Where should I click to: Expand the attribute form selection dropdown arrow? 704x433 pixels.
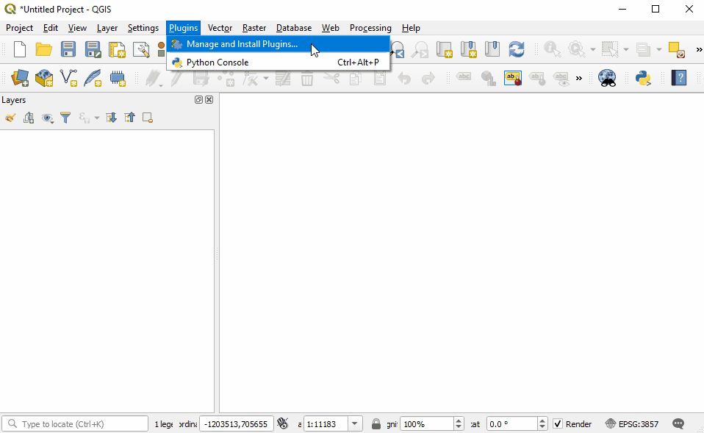[x=659, y=49]
